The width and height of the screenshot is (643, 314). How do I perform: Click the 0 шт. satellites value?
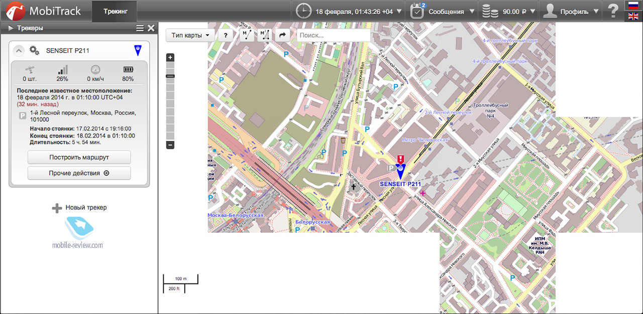(x=29, y=79)
